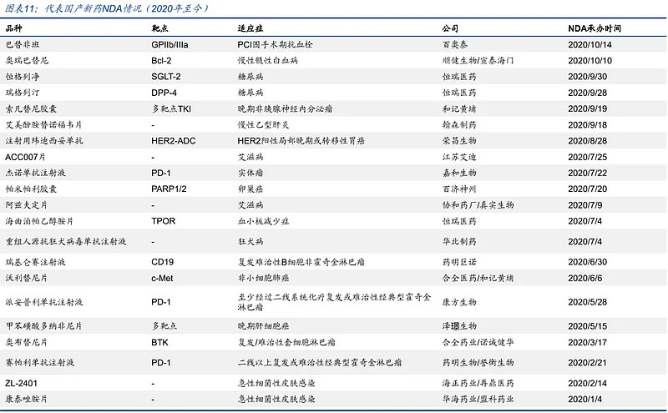Click the table title 图表11 heading
The width and height of the screenshot is (668, 413).
106,8
